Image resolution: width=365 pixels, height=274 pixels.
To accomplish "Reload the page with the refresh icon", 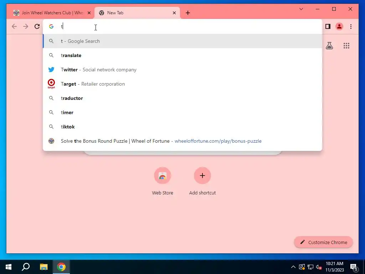I will click(x=37, y=26).
